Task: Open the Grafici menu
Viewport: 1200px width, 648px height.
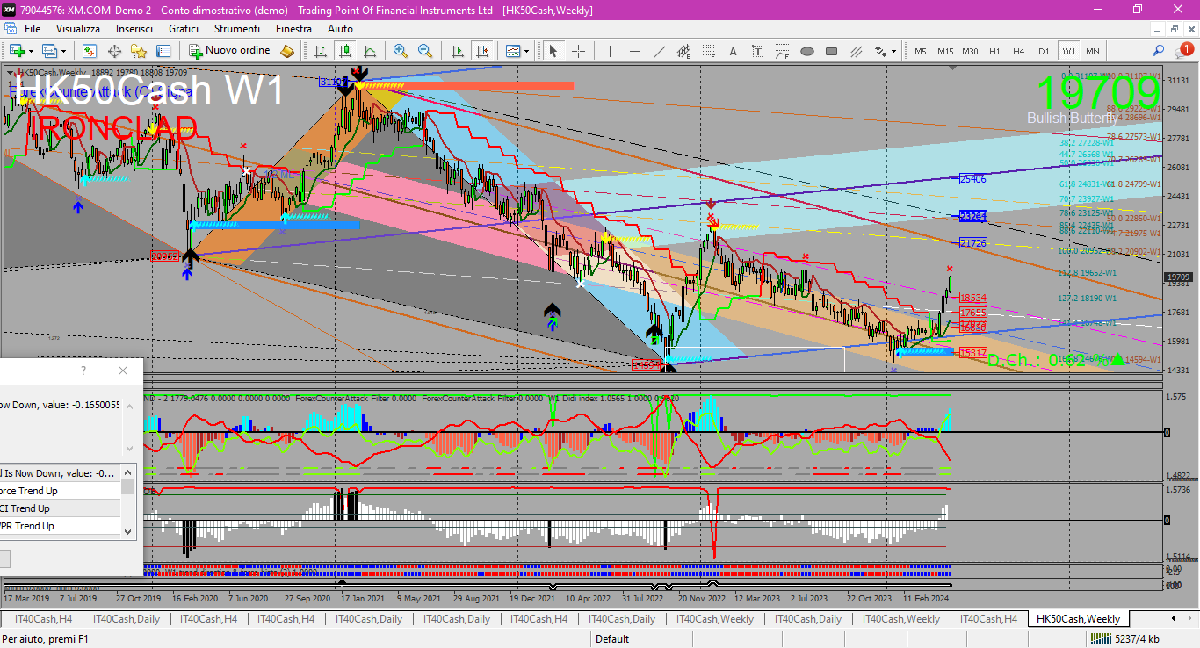Action: click(x=184, y=29)
